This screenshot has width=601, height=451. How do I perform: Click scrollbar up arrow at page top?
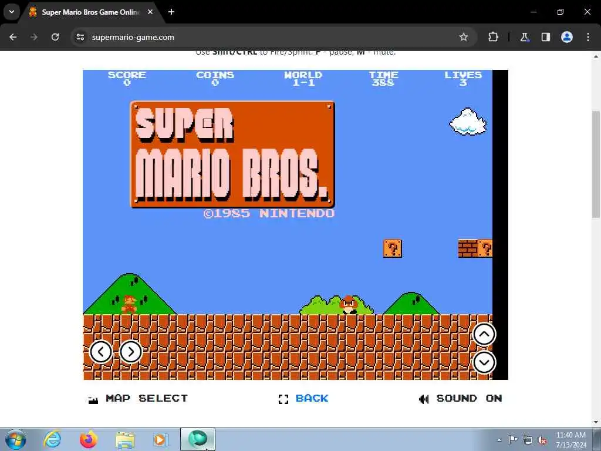(x=596, y=56)
